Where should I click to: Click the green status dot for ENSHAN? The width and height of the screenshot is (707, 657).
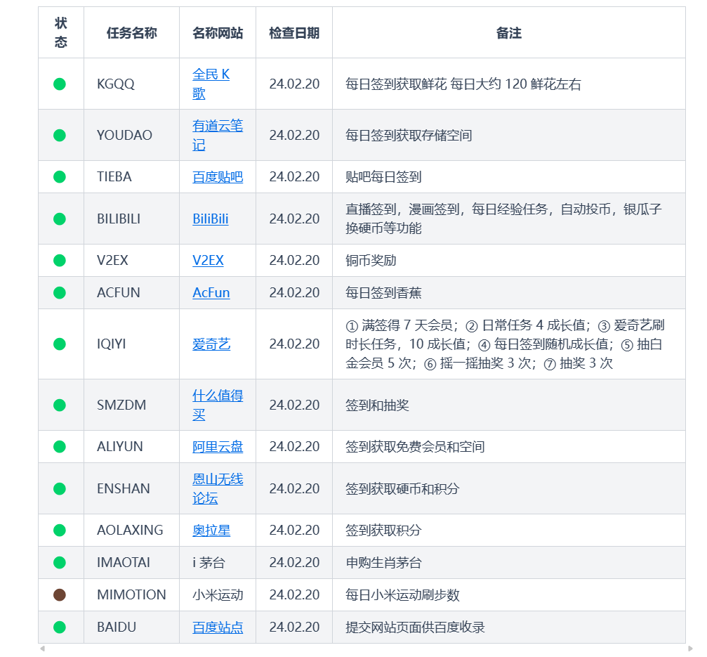tap(60, 488)
